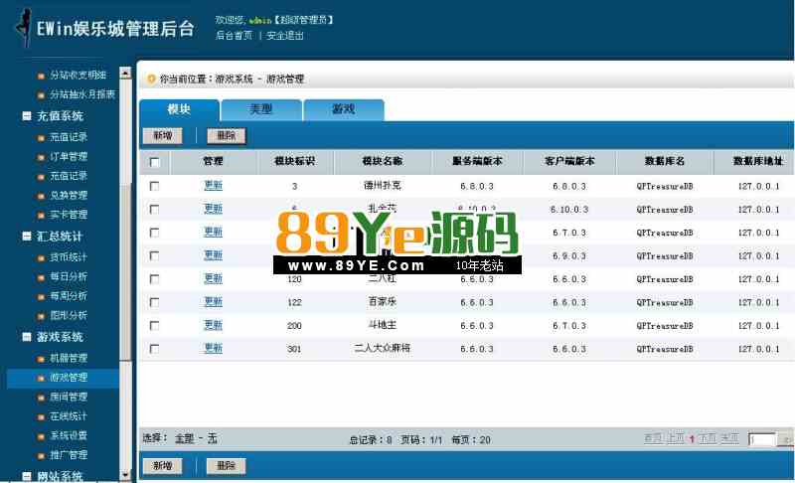The width and height of the screenshot is (795, 483).
Task: Check the 斗地主 row checkbox
Action: click(x=155, y=326)
